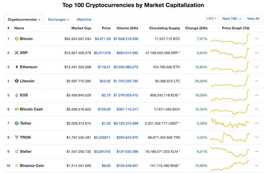
Task: Open the three-dot menu for Bitcoin row
Action: [x=257, y=39]
